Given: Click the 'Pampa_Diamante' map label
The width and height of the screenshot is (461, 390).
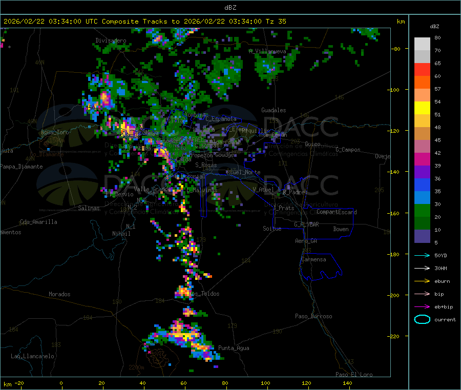Looking at the screenshot, I should 21,167.
